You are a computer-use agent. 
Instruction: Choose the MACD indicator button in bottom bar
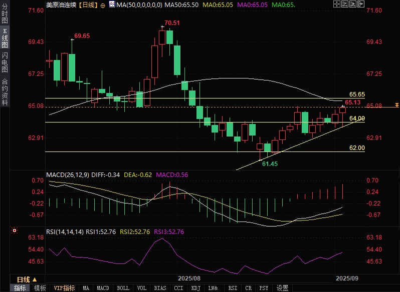coord(103,288)
